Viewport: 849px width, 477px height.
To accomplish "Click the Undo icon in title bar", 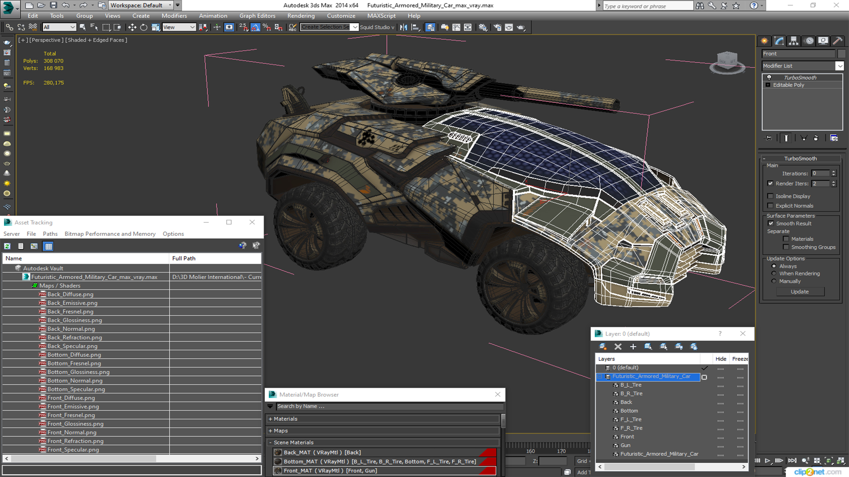I will pyautogui.click(x=65, y=5).
